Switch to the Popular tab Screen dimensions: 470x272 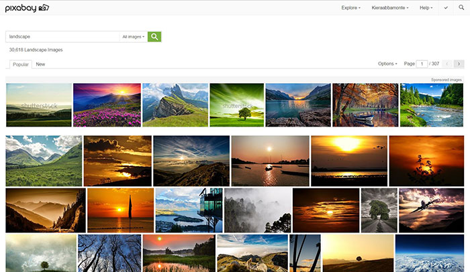pos(21,64)
